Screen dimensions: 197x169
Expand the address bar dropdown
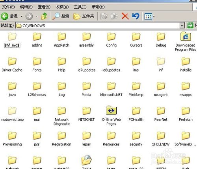pos(182,26)
